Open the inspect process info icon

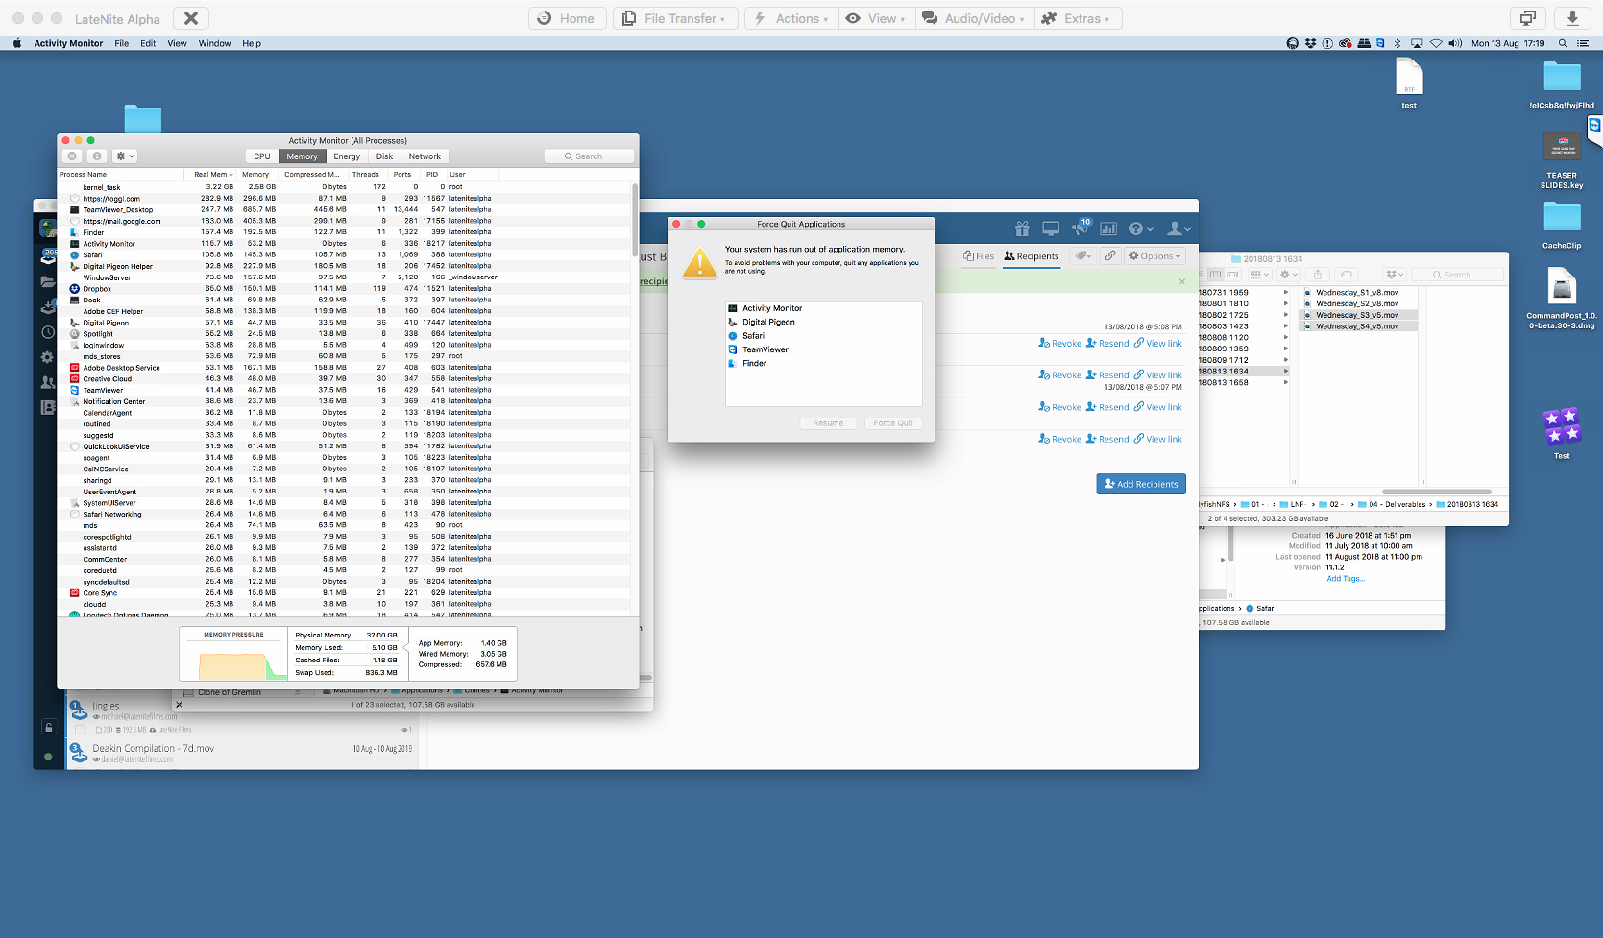[x=96, y=156]
